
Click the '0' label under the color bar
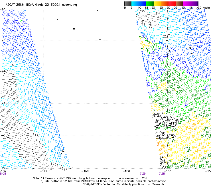click(125, 8)
